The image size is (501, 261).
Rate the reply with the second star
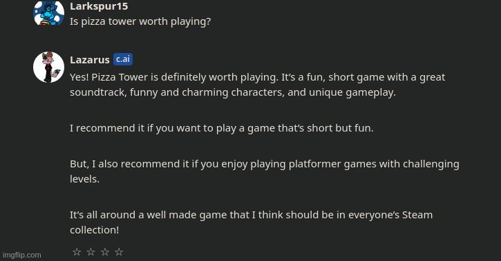pos(91,252)
